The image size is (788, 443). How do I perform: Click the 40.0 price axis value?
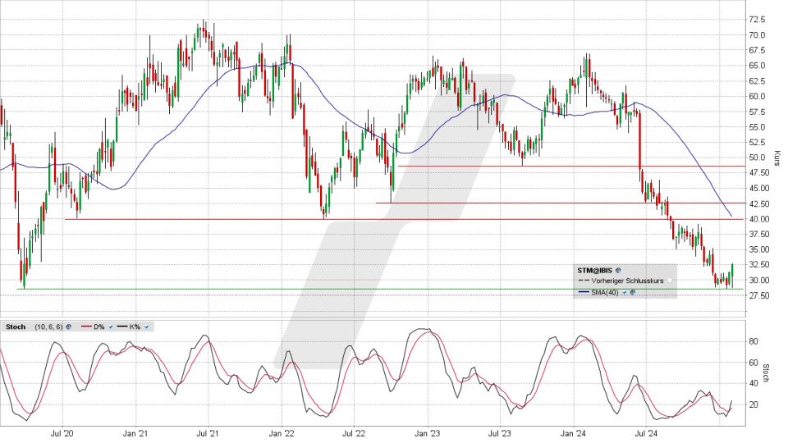pos(757,219)
